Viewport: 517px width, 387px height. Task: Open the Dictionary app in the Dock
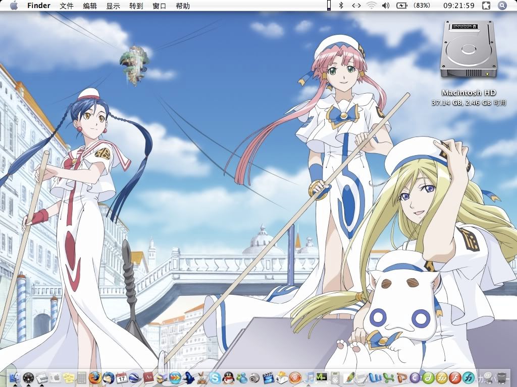pyautogui.click(x=148, y=378)
